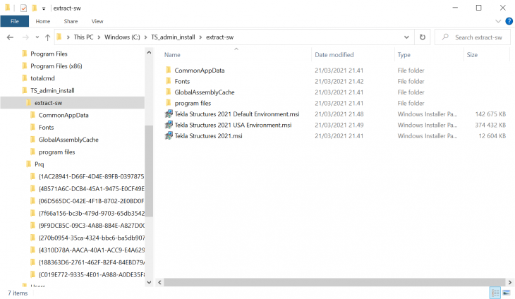Click Windows (C:) in the breadcrumb
The height and width of the screenshot is (299, 515).
click(122, 37)
